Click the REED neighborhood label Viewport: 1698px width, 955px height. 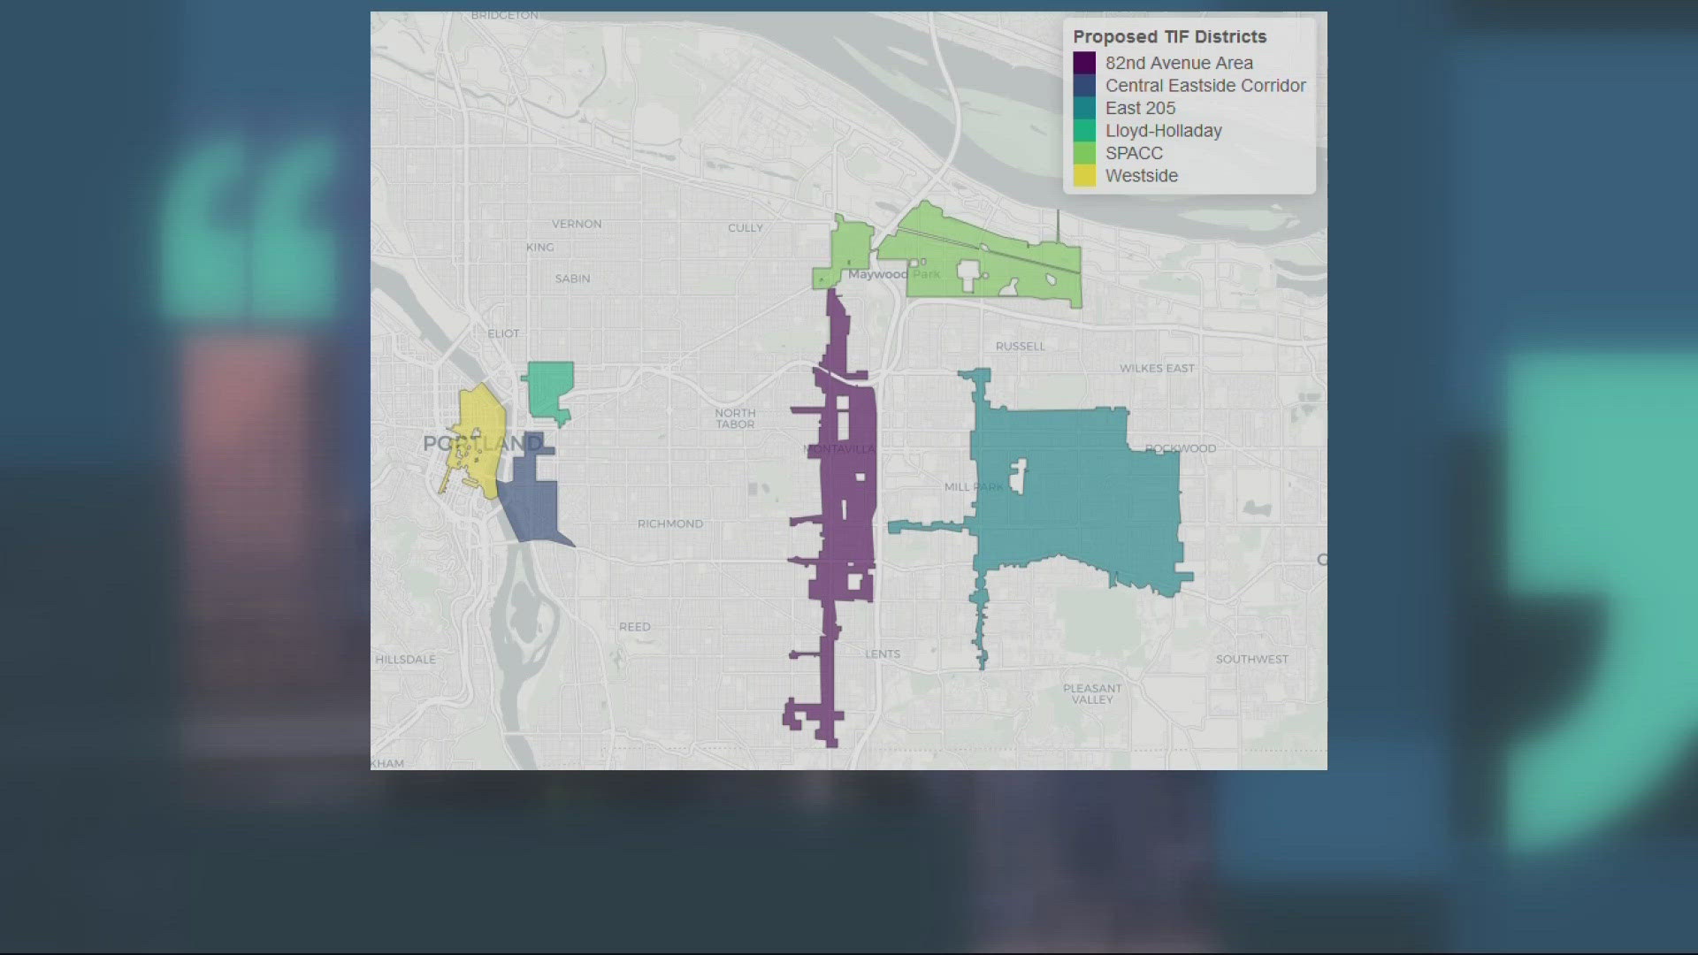[634, 627]
